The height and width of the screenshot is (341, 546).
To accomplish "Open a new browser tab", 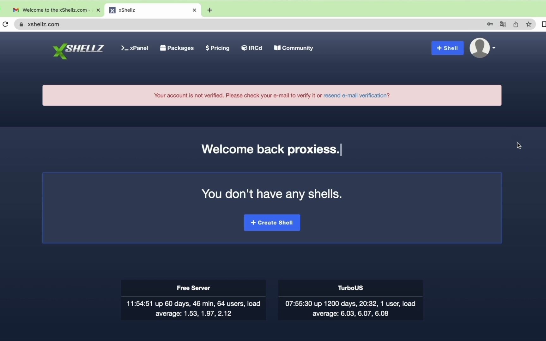I will click(x=210, y=10).
